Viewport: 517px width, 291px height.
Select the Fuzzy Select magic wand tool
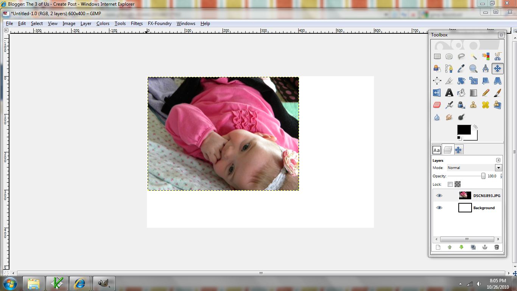point(473,56)
